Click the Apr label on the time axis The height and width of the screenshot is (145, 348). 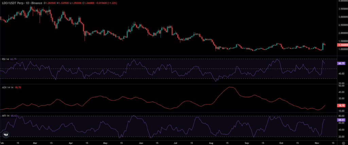[70, 143]
